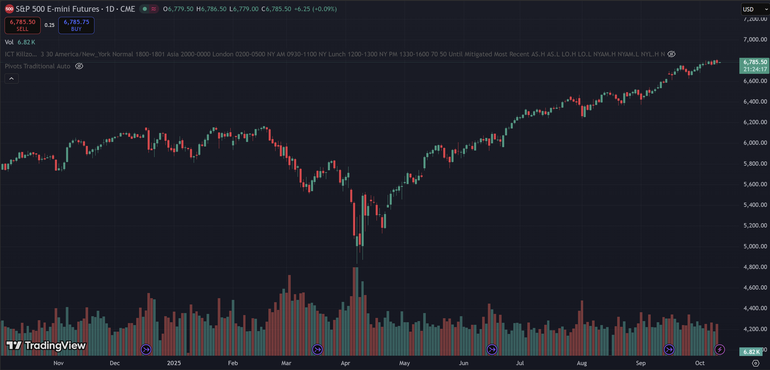Unhide the Pivots Traditional Auto indicator
This screenshot has height=370, width=770.
point(79,66)
